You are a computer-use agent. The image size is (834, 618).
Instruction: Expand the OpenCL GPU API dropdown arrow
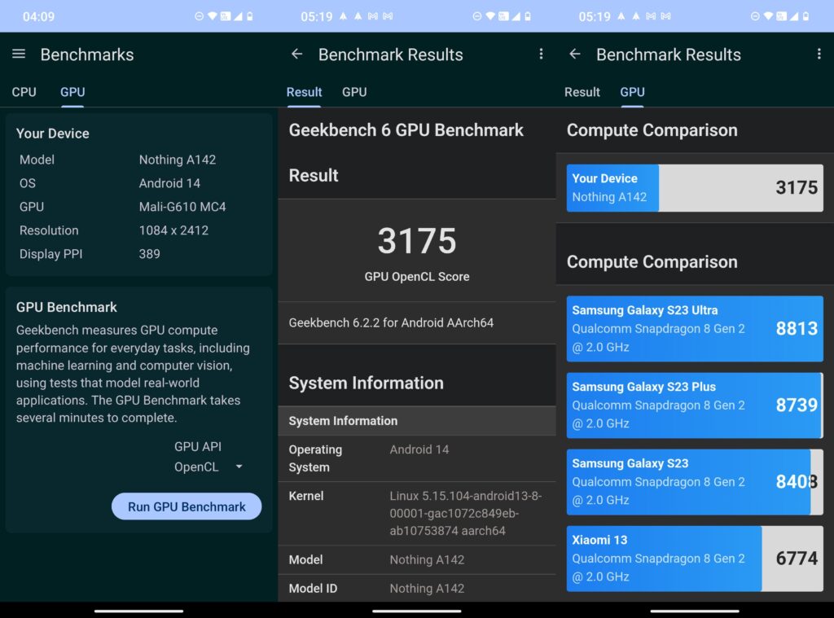point(239,467)
